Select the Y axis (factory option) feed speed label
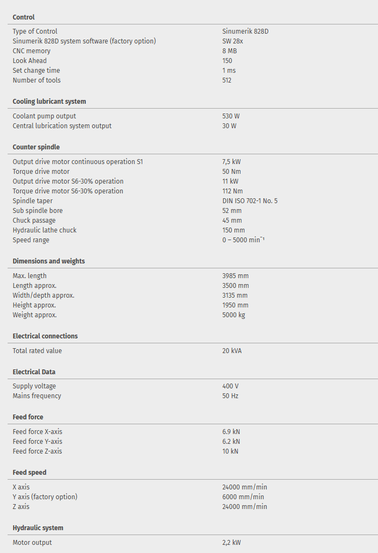378x553 pixels. (45, 497)
